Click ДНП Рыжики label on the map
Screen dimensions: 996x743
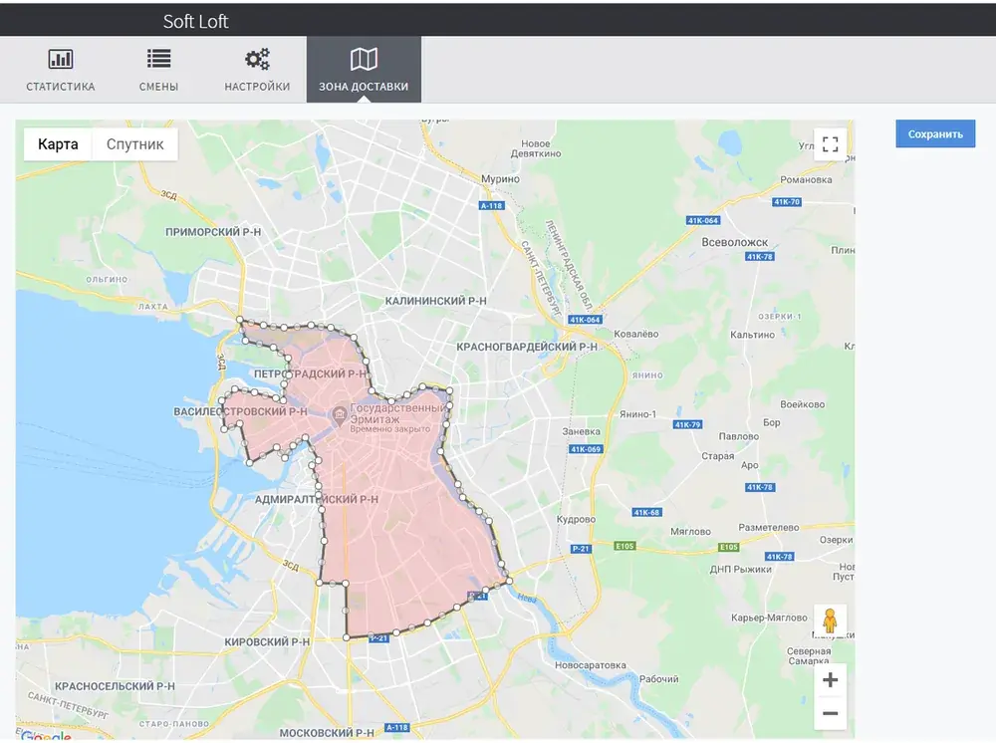(x=740, y=569)
